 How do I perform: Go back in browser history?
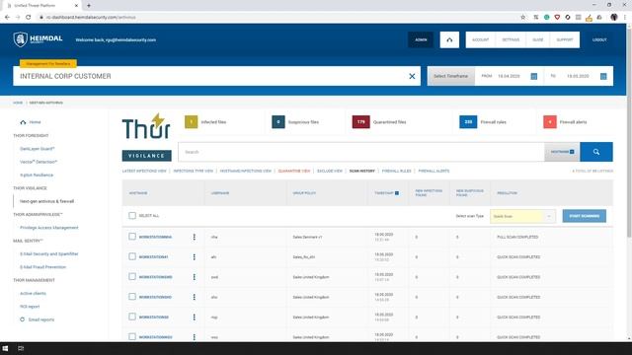point(7,18)
